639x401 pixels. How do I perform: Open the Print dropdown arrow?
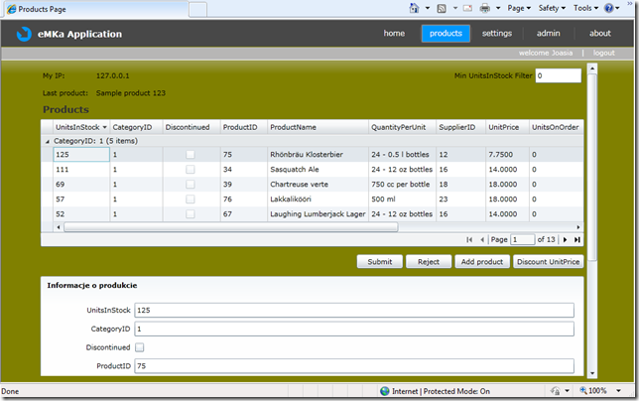pyautogui.click(x=498, y=8)
